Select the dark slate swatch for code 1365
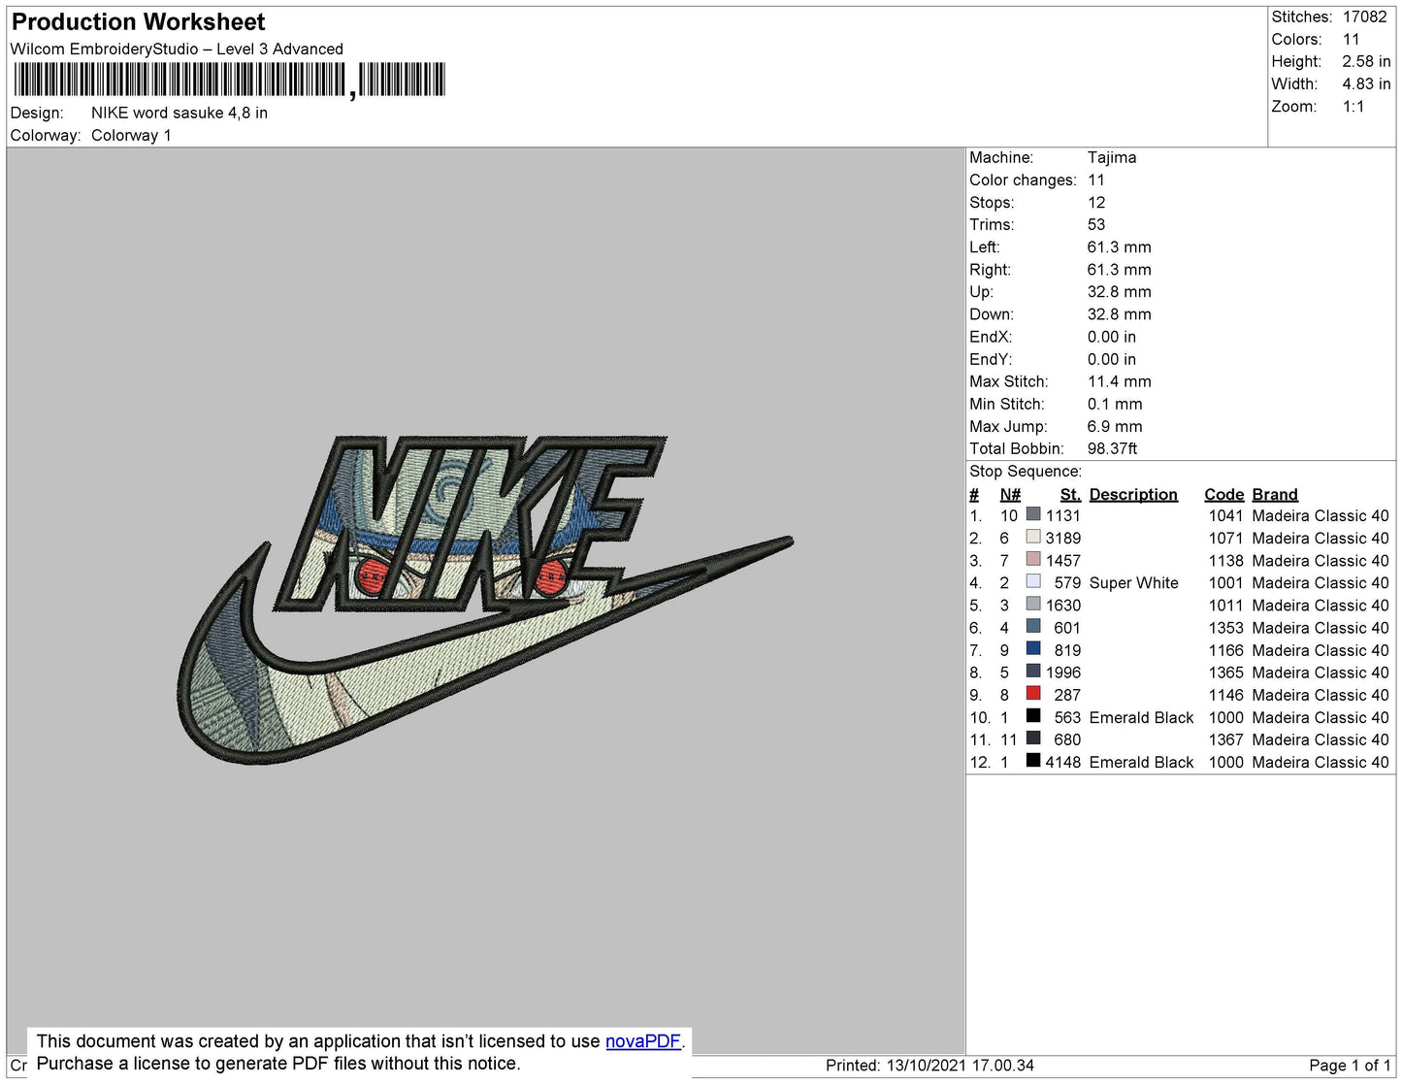The width and height of the screenshot is (1402, 1084). click(1033, 671)
